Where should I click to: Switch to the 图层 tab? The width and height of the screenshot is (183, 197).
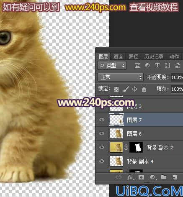[x=103, y=56]
